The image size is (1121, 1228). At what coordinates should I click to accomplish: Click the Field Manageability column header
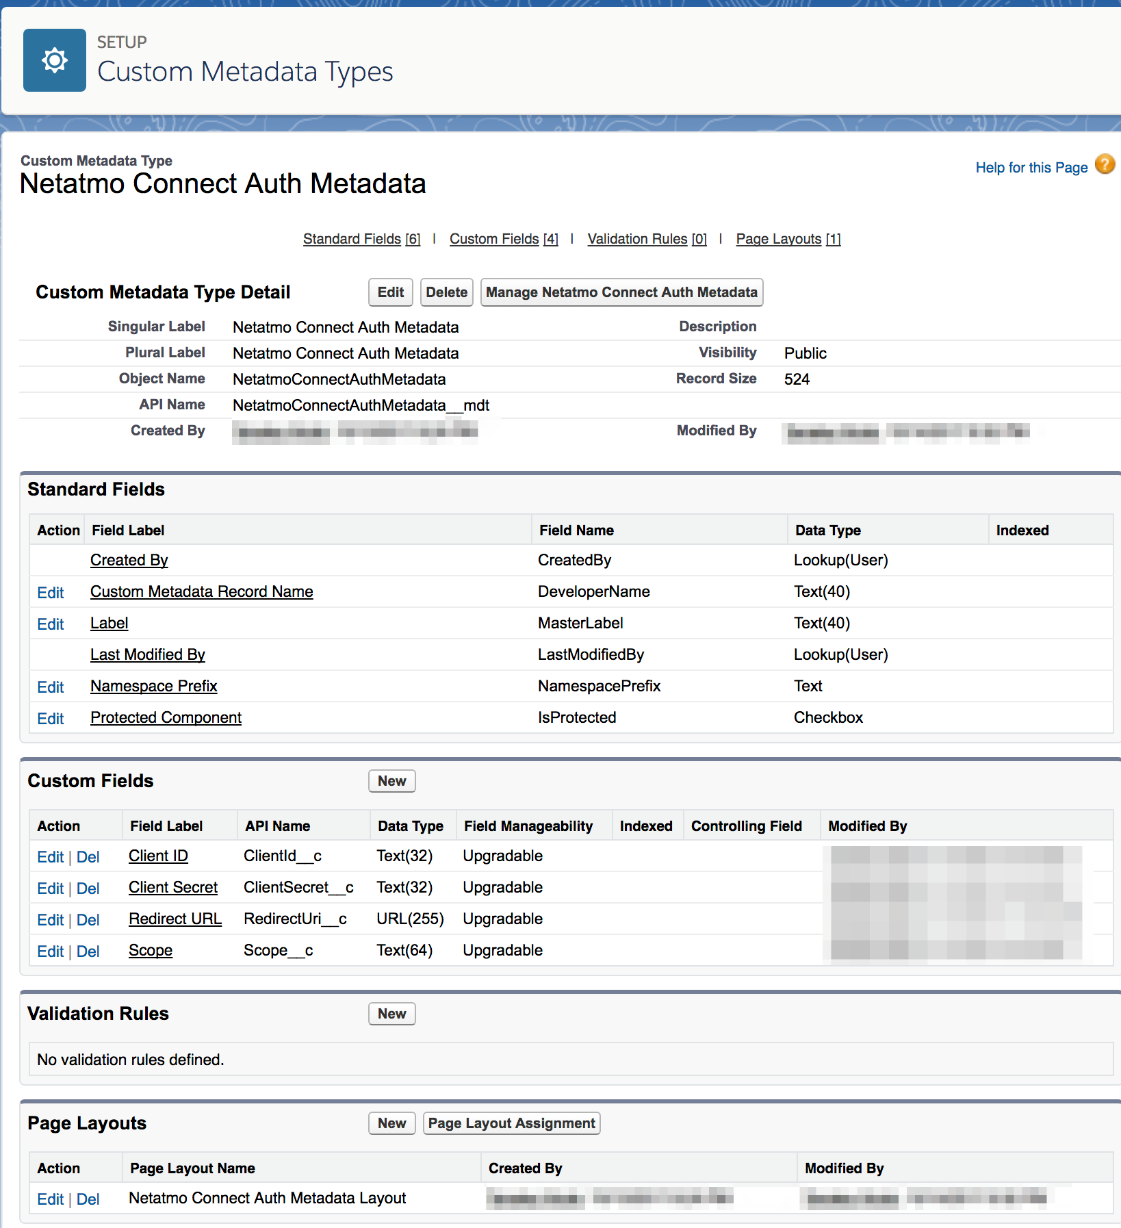pos(528,826)
